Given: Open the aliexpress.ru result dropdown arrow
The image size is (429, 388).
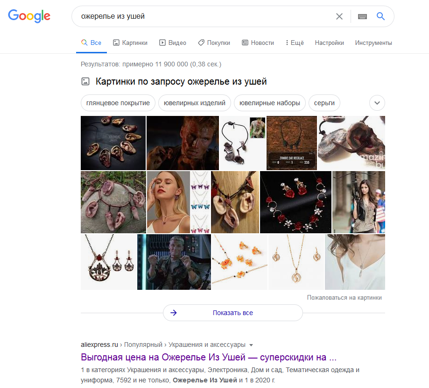Looking at the screenshot, I should pyautogui.click(x=251, y=345).
